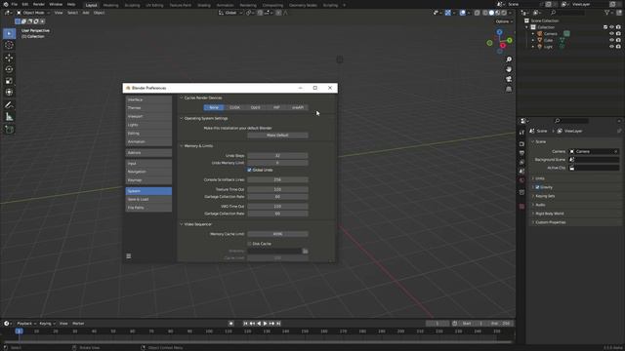
Task: Click the play animation button
Action: (x=265, y=324)
